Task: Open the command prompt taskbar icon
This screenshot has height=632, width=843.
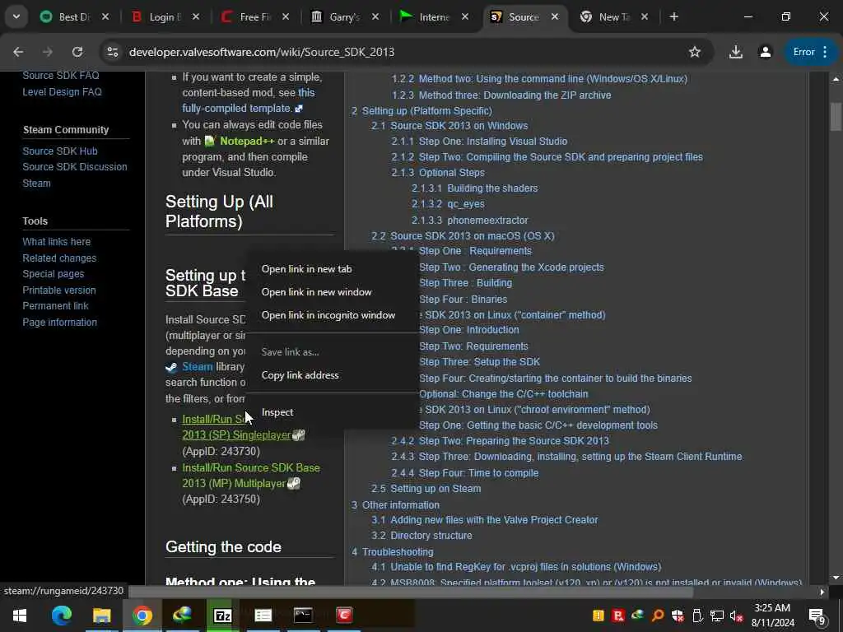Action: [x=303, y=616]
